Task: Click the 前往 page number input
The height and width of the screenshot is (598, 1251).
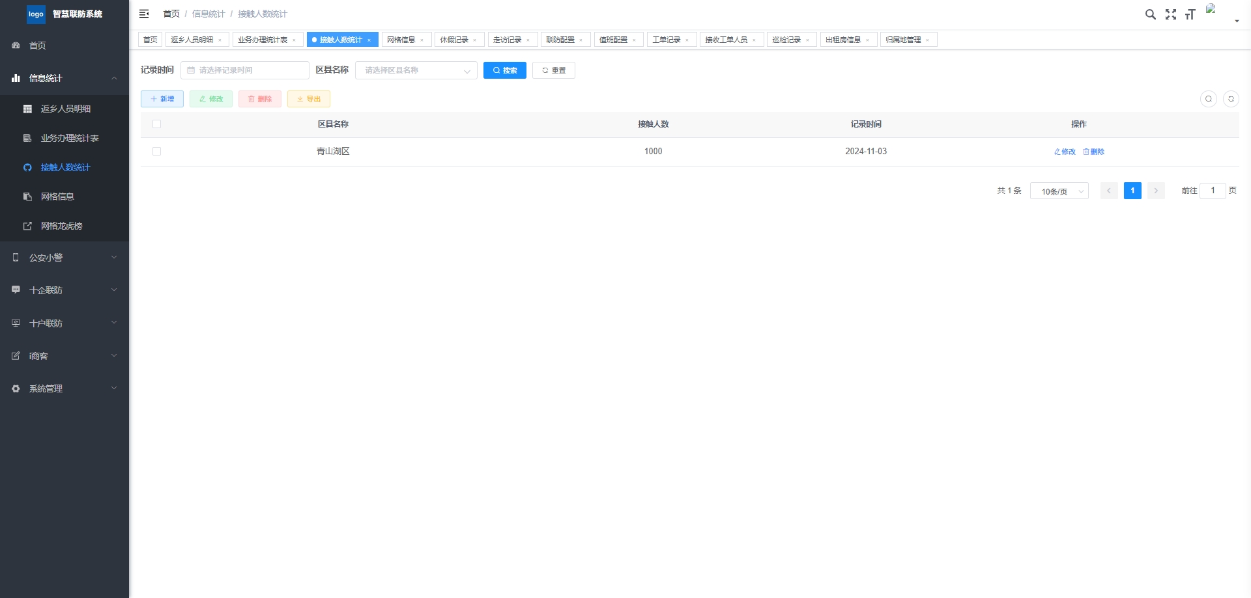Action: [x=1213, y=191]
